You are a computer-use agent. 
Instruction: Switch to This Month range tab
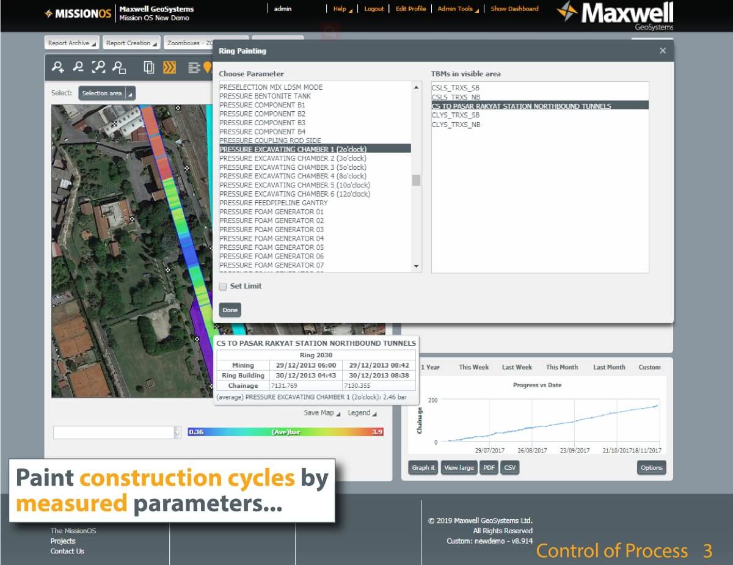coord(562,367)
